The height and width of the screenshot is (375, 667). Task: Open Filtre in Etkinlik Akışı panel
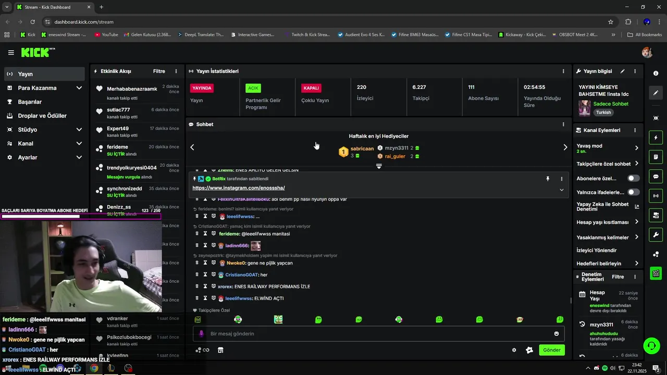coord(159,71)
